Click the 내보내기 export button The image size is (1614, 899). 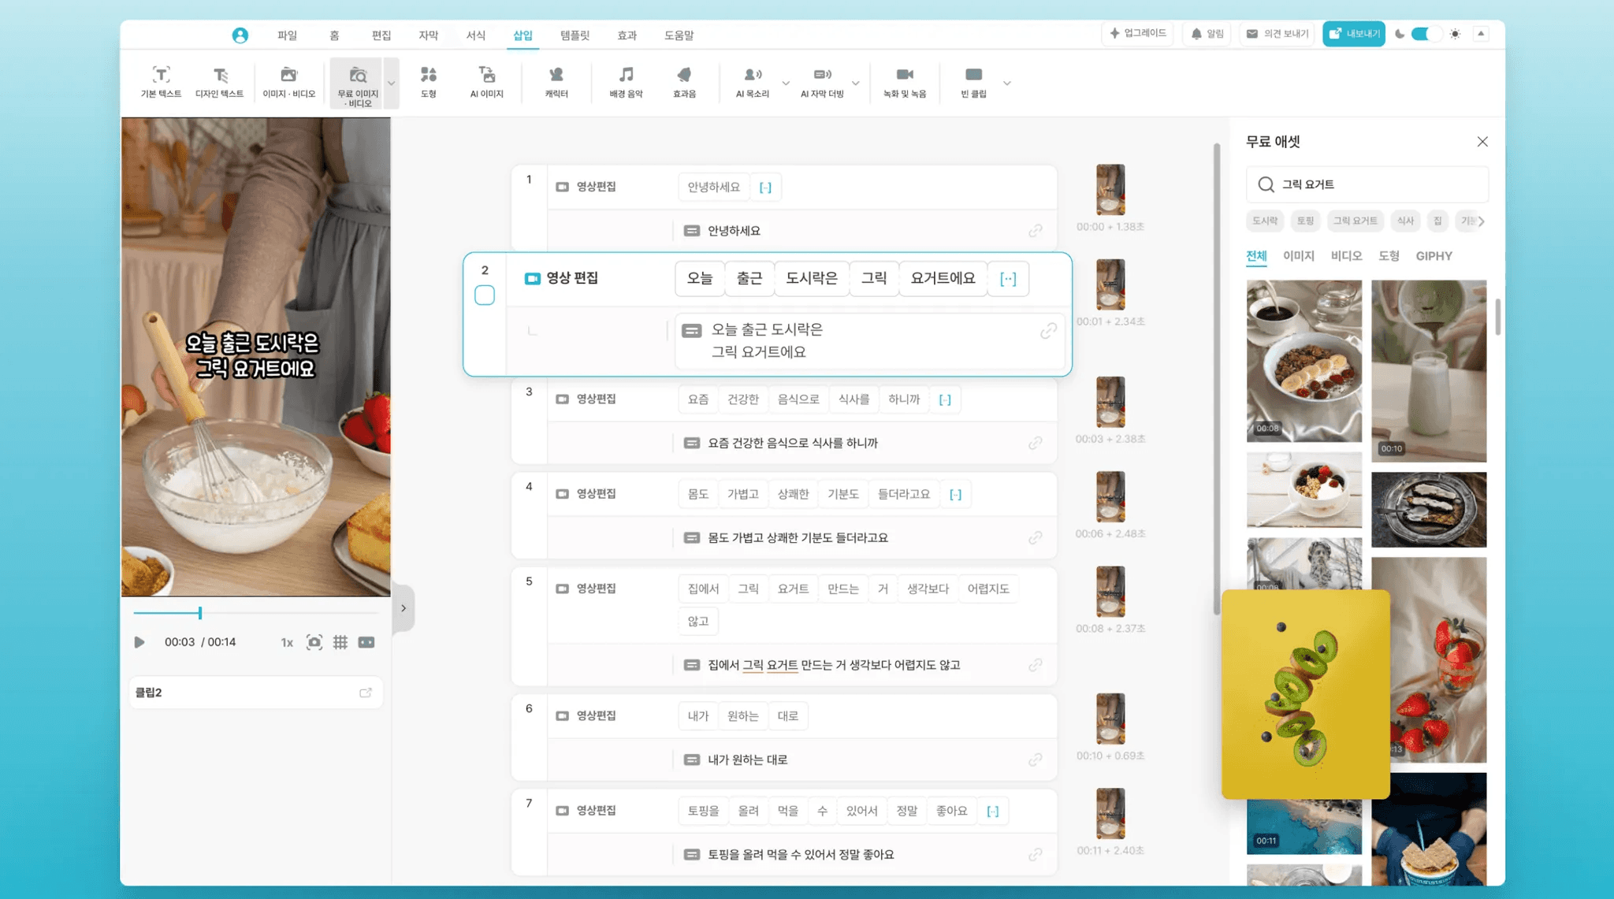[x=1353, y=34]
